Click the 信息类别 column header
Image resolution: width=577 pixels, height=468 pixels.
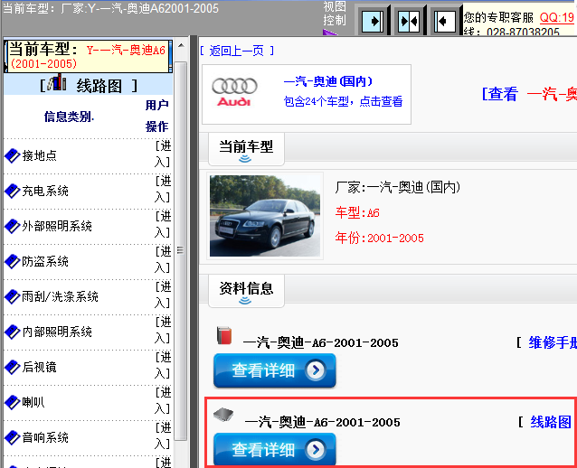point(69,117)
